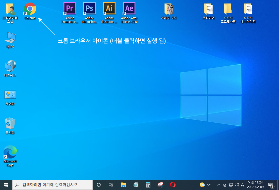Open the Windows Start menu
279x190 pixels.
[6, 185]
